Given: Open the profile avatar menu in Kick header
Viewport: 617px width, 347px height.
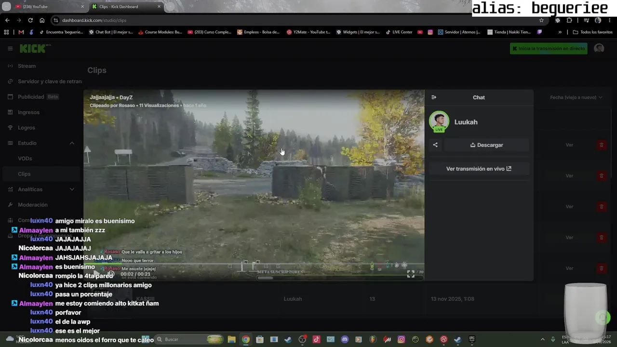Looking at the screenshot, I should pos(599,49).
